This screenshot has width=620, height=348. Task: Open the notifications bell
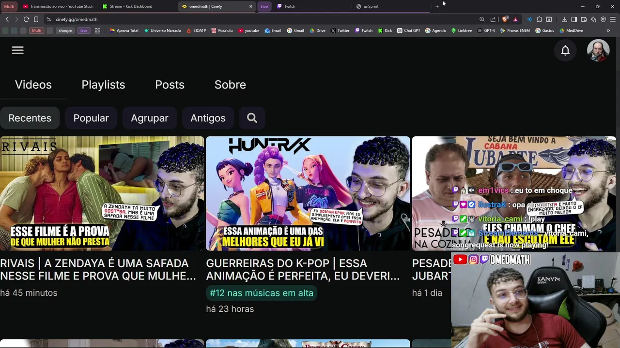coord(565,50)
